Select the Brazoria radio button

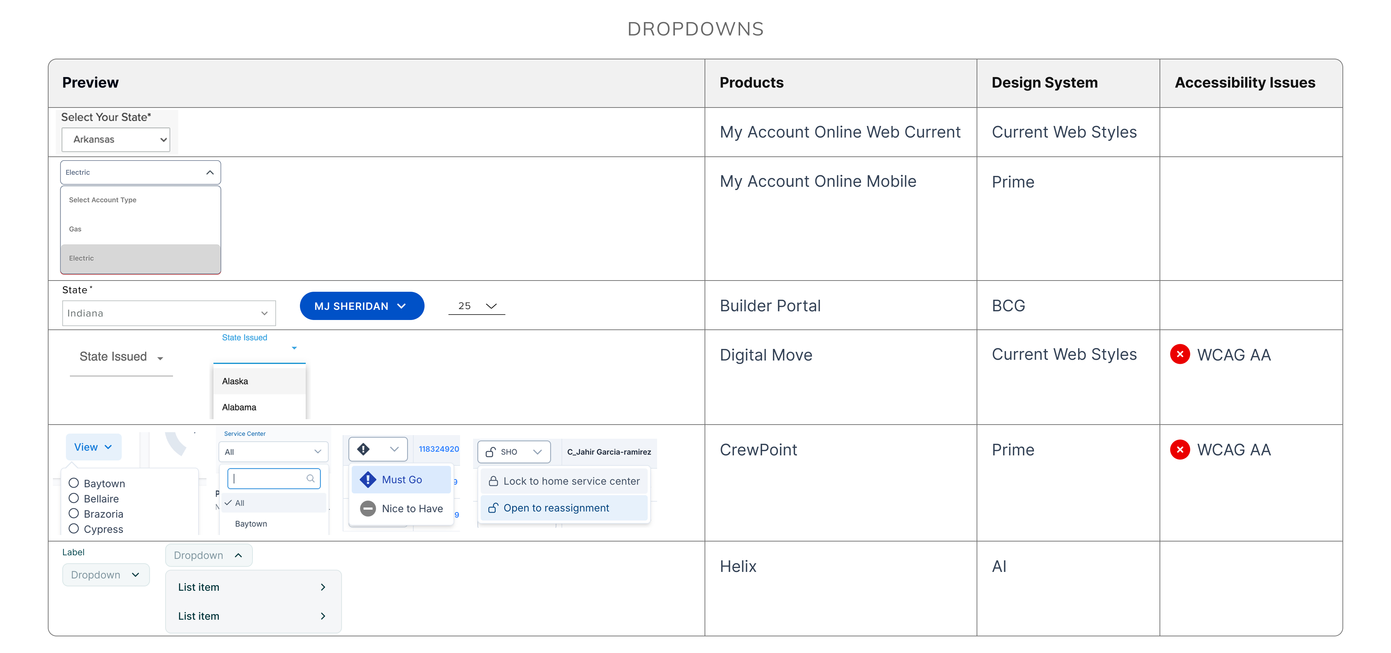tap(74, 513)
